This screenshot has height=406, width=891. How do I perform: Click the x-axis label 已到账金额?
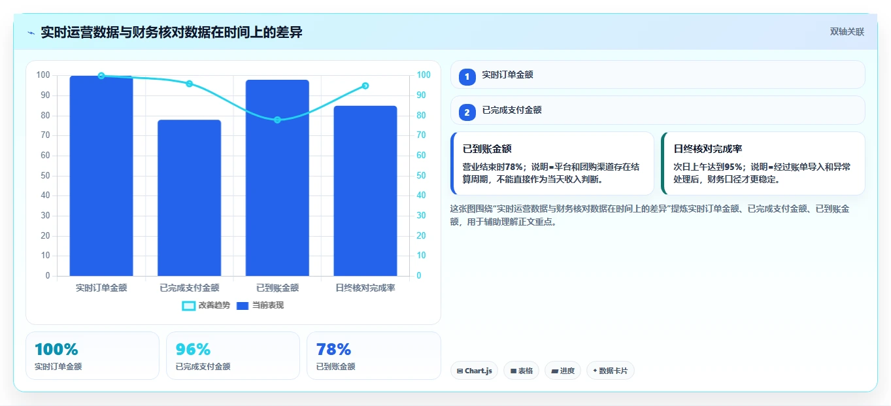277,288
